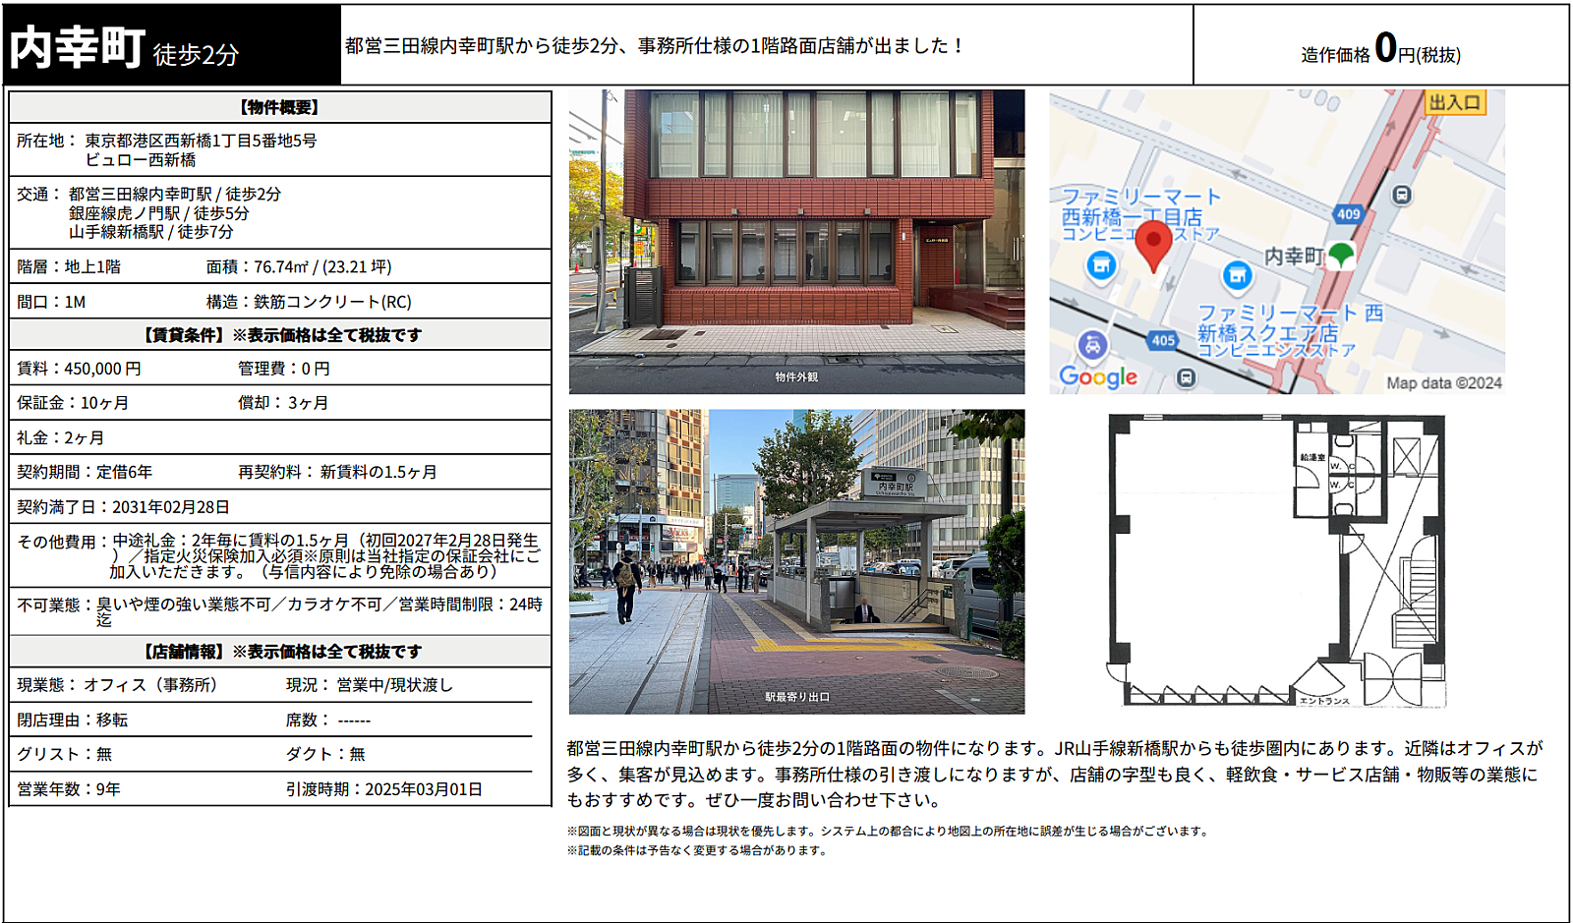This screenshot has height=923, width=1573.
Task: Select the bus stop icon near route 409
Action: (x=1402, y=195)
